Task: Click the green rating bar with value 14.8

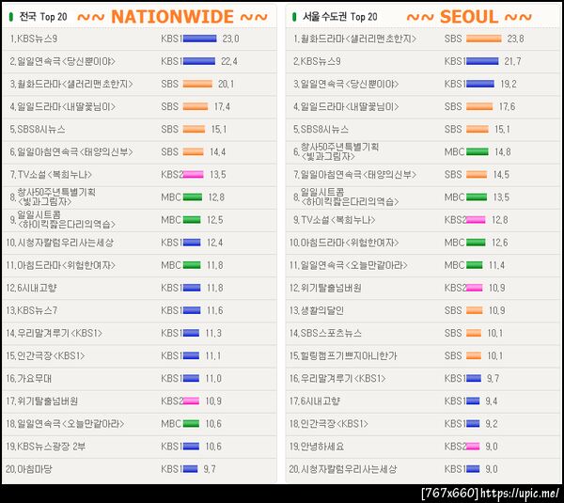Action: coord(478,151)
